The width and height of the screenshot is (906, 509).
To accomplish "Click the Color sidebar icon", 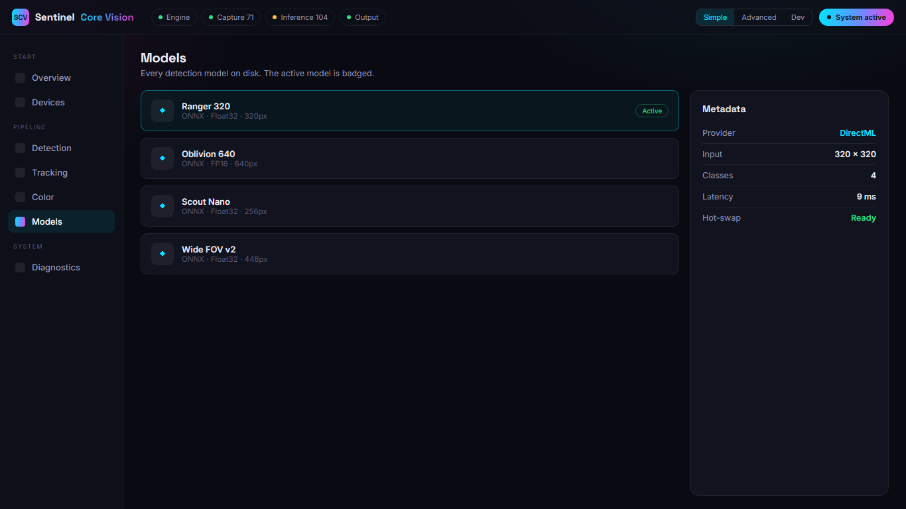I will (20, 197).
